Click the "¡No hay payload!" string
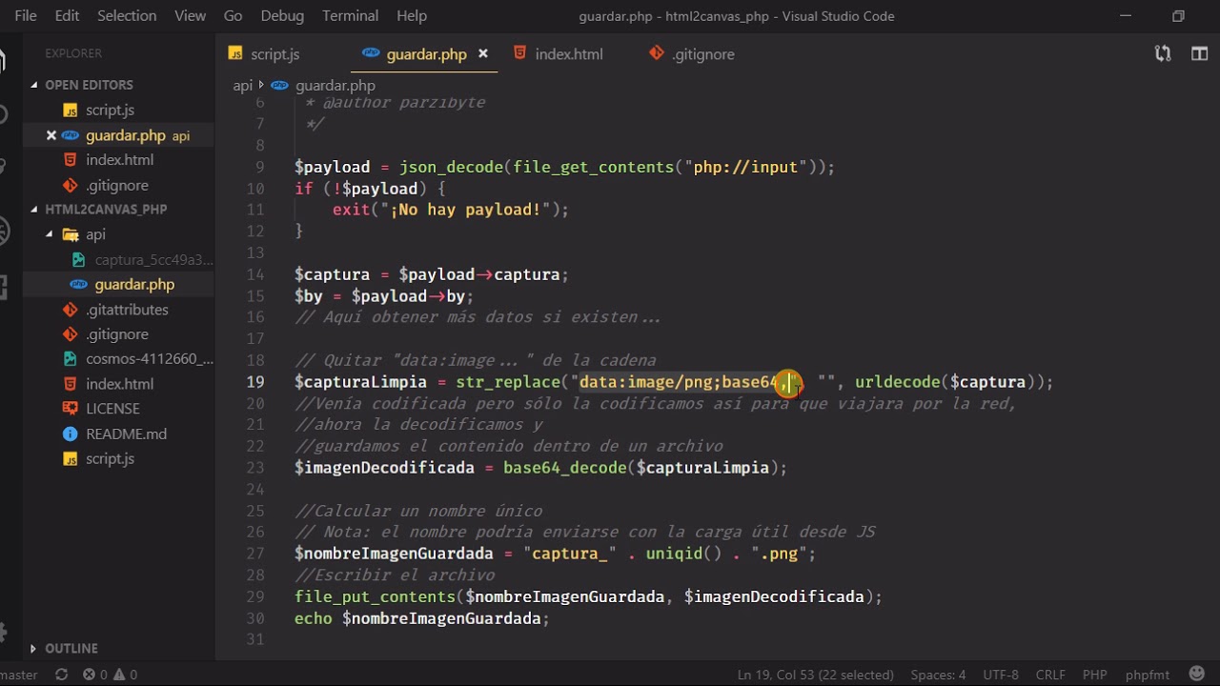Viewport: 1220px width, 686px height. [x=465, y=210]
